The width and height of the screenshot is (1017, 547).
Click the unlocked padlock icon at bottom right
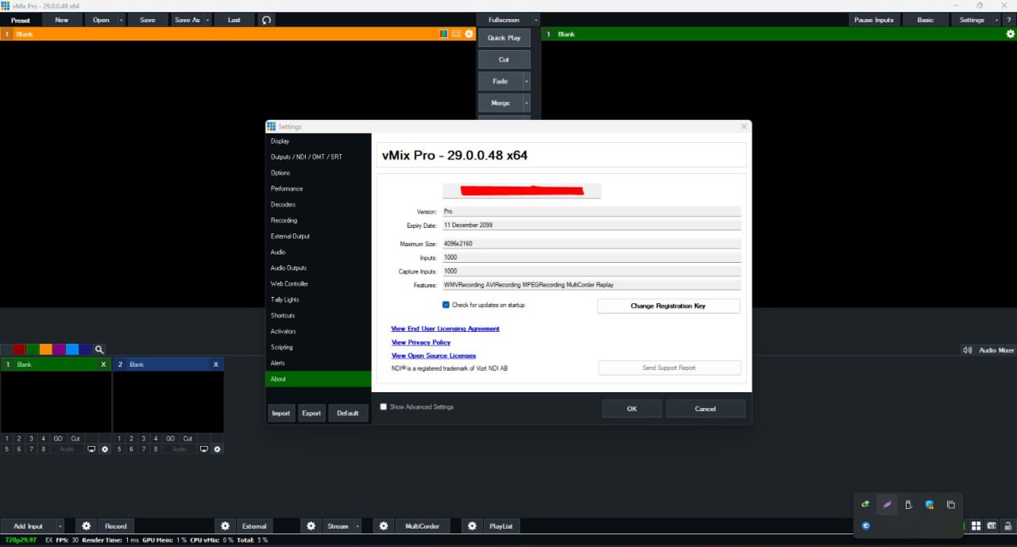click(x=1007, y=526)
